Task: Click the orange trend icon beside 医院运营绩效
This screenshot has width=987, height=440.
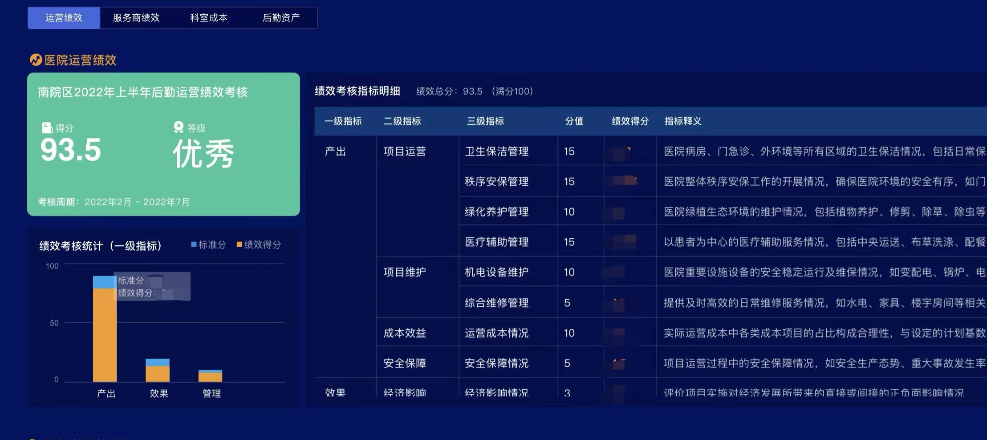Action: tap(35, 60)
